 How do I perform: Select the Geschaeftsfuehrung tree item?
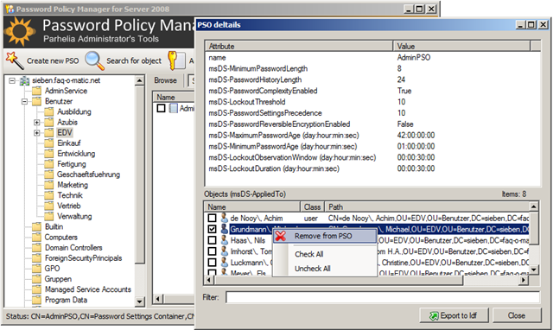(x=88, y=175)
